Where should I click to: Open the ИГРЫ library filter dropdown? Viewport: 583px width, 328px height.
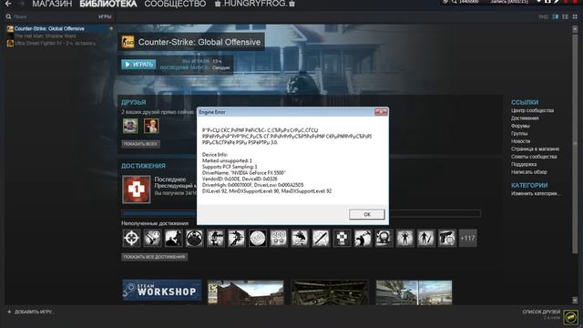[x=106, y=16]
